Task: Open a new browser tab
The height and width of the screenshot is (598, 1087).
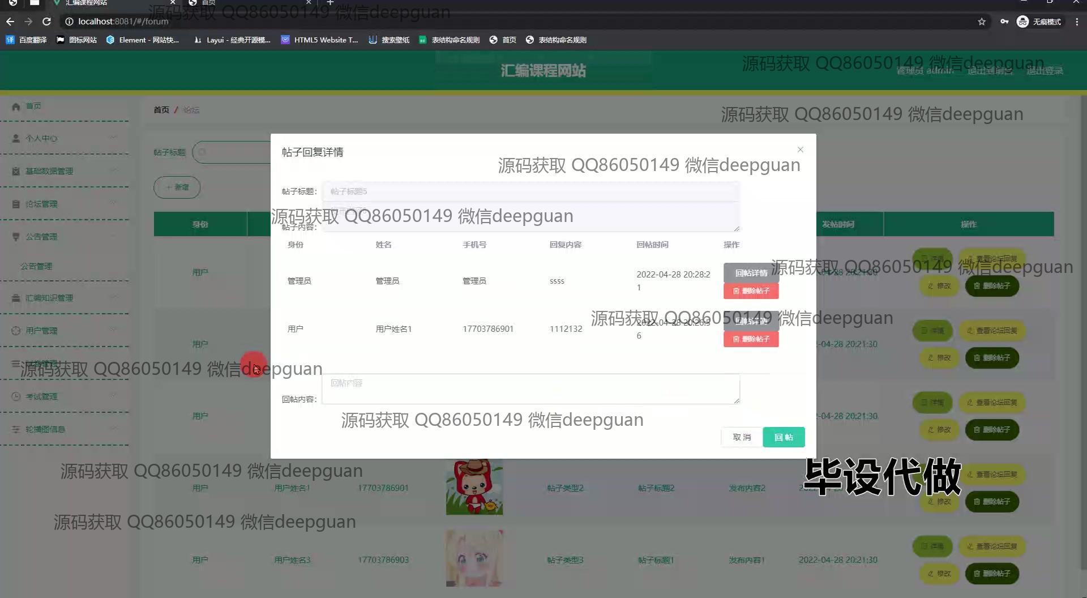Action: click(x=330, y=3)
